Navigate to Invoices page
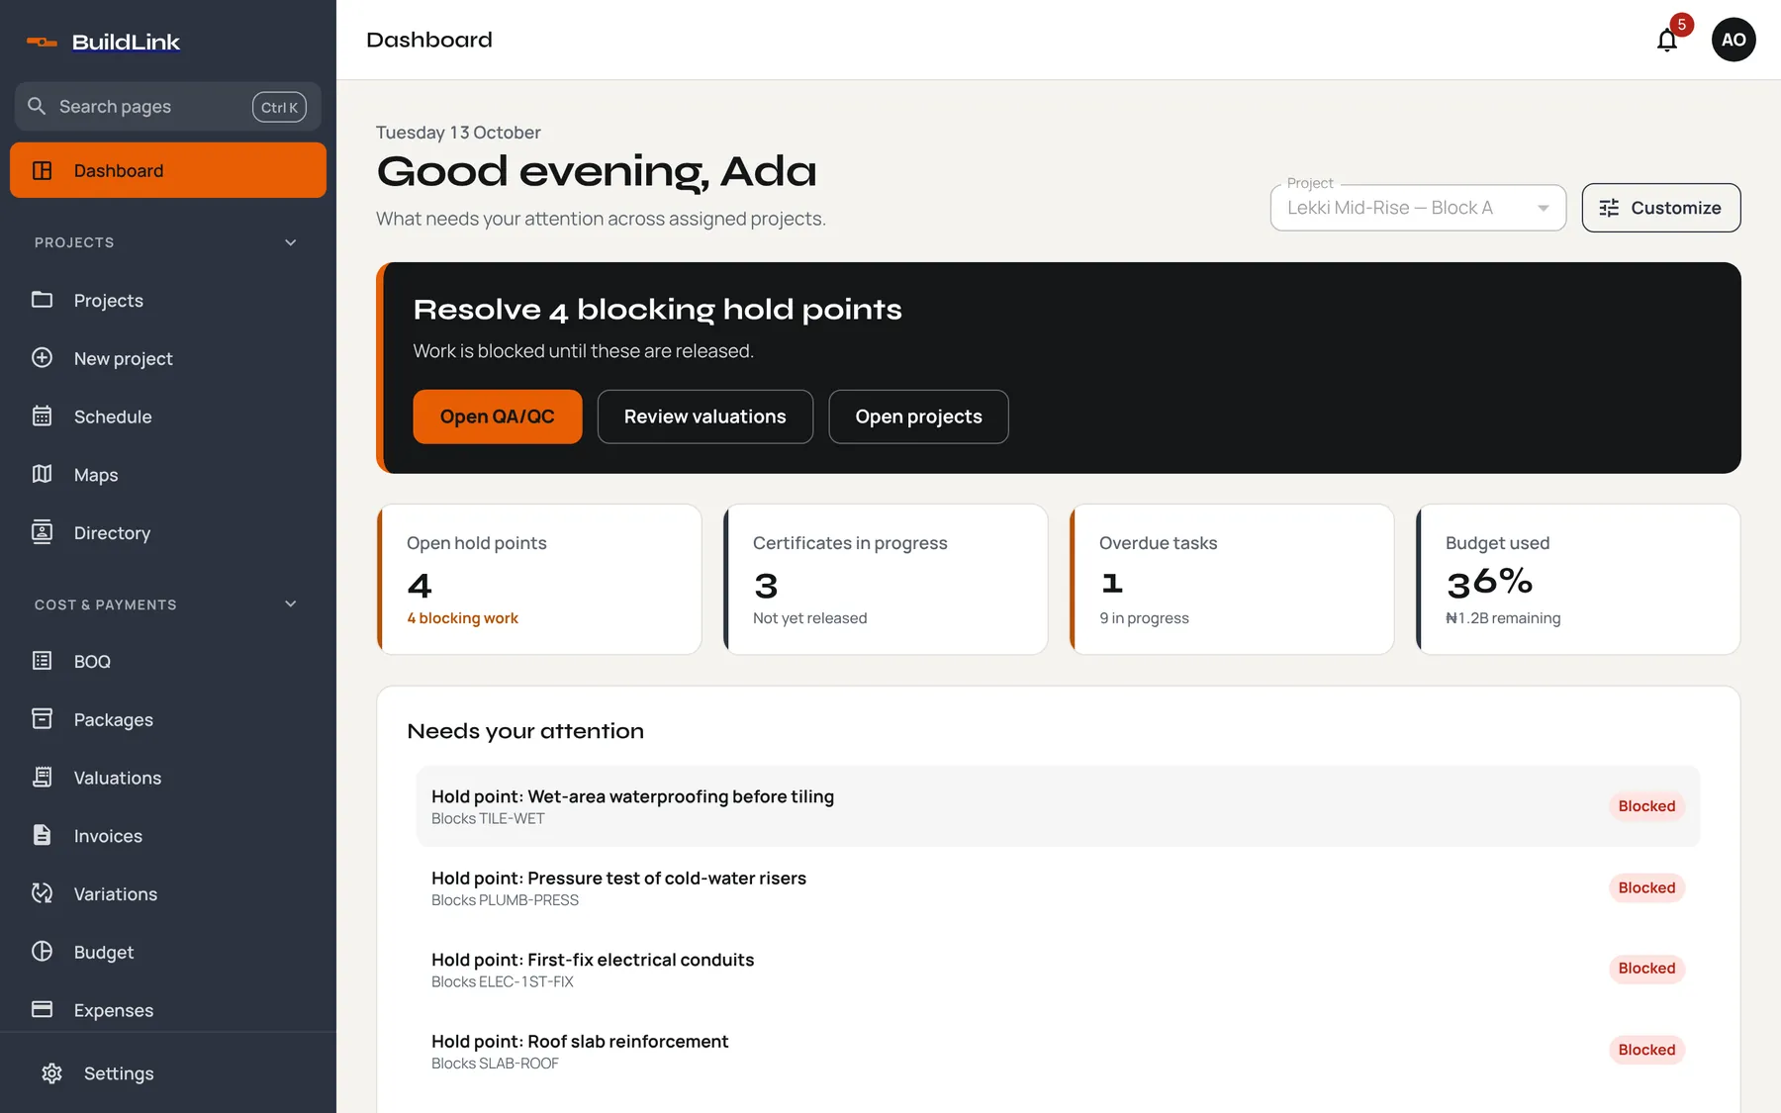 168,836
